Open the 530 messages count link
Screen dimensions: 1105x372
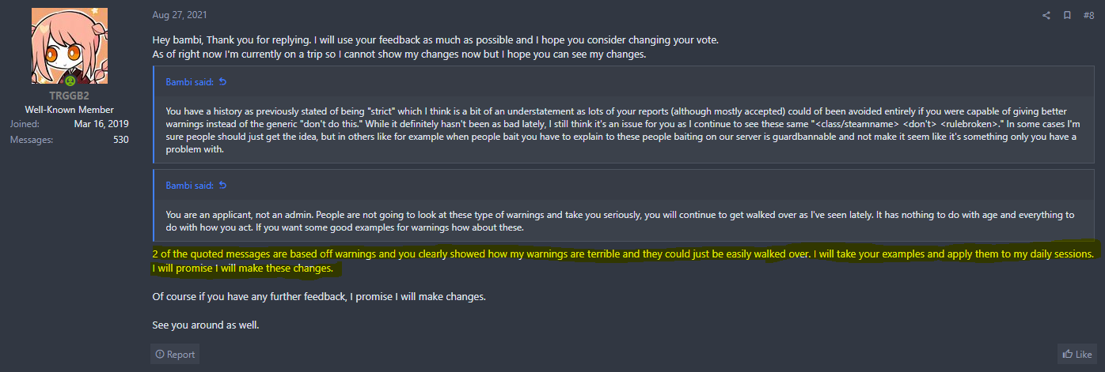tap(121, 140)
